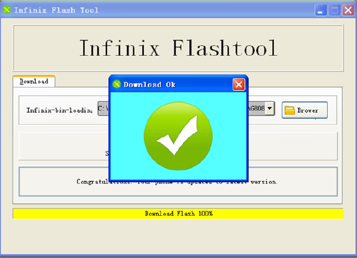Image resolution: width=357 pixels, height=258 pixels.
Task: Click the Maximize button in title bar
Action: click(x=334, y=10)
